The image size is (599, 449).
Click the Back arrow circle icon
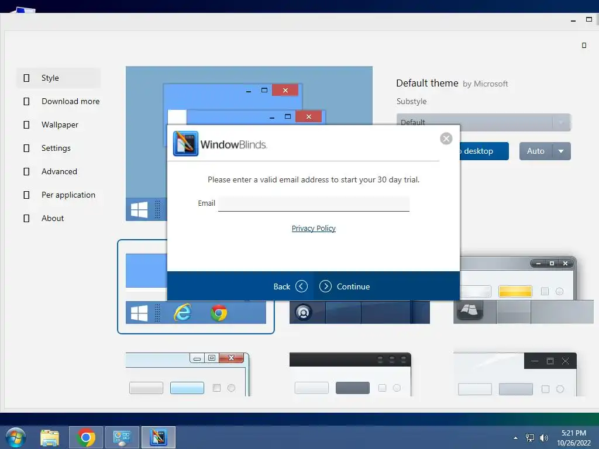click(x=301, y=286)
